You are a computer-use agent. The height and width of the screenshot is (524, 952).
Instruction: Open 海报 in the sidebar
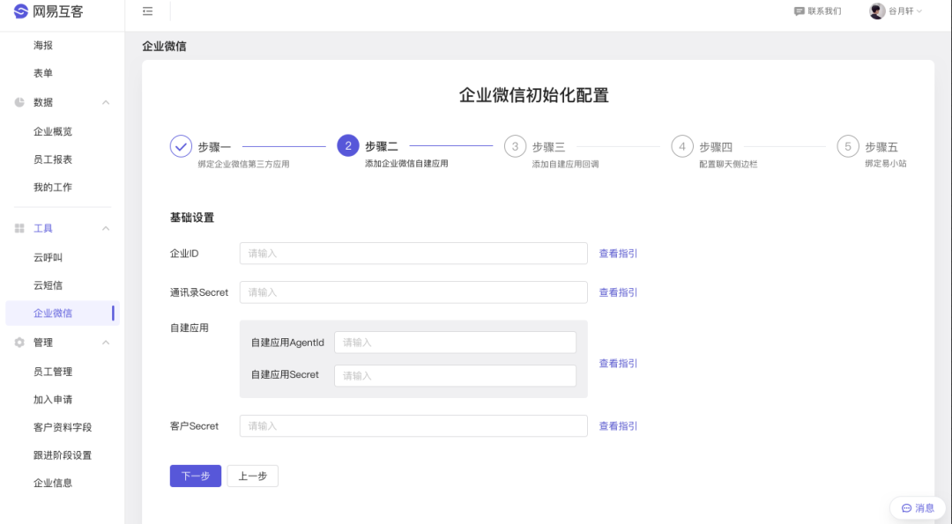click(x=43, y=46)
